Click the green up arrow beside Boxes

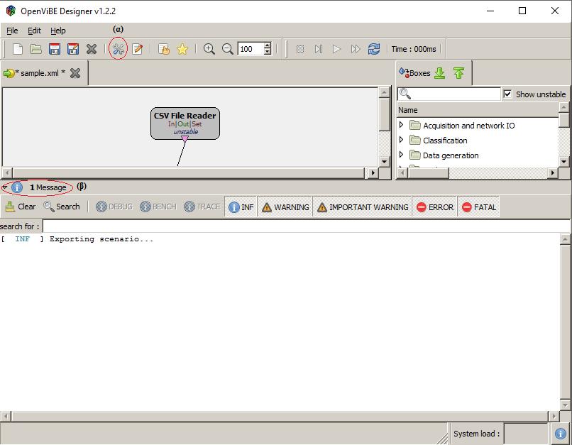[458, 73]
